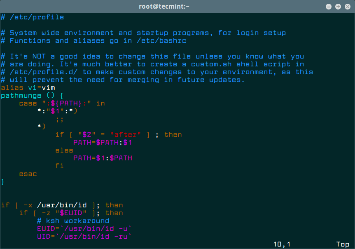Click the closing brace of pathmunge function
This screenshot has height=249, width=355.
[x=3, y=182]
